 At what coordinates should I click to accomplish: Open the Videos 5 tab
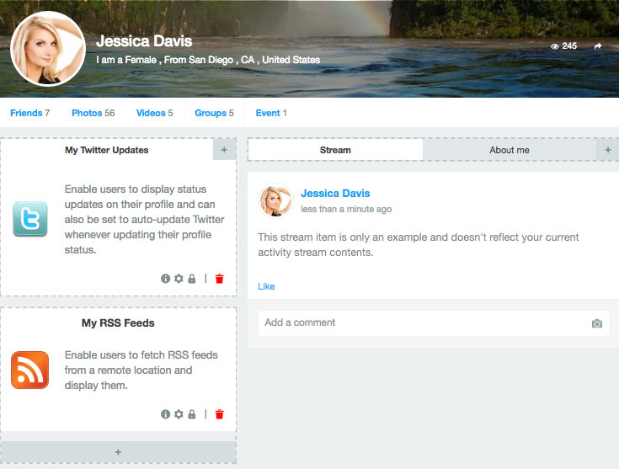tap(154, 113)
